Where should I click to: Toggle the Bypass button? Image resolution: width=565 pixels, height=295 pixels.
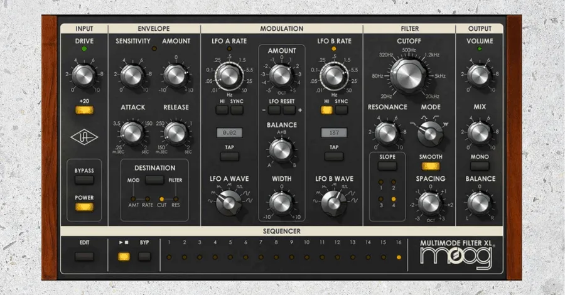pos(84,180)
